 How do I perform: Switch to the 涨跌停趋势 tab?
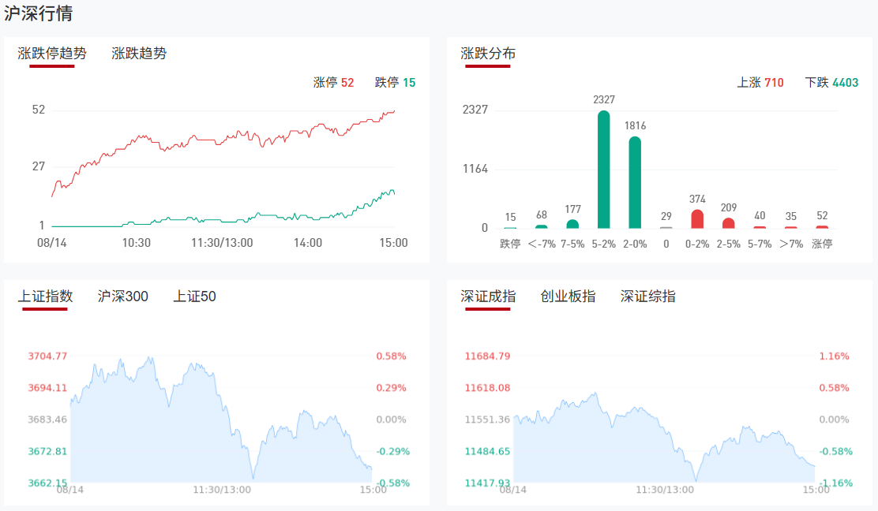point(52,54)
